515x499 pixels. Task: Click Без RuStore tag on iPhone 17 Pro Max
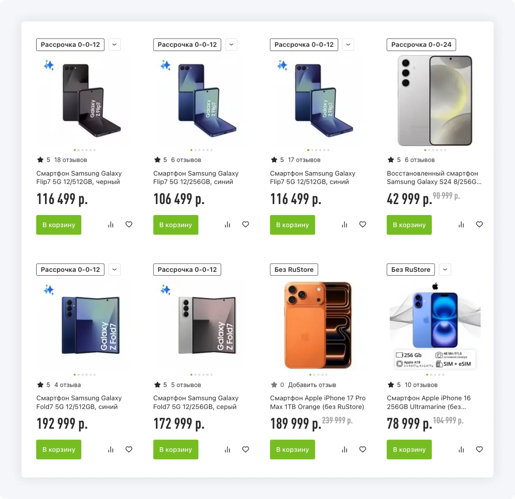pyautogui.click(x=294, y=269)
